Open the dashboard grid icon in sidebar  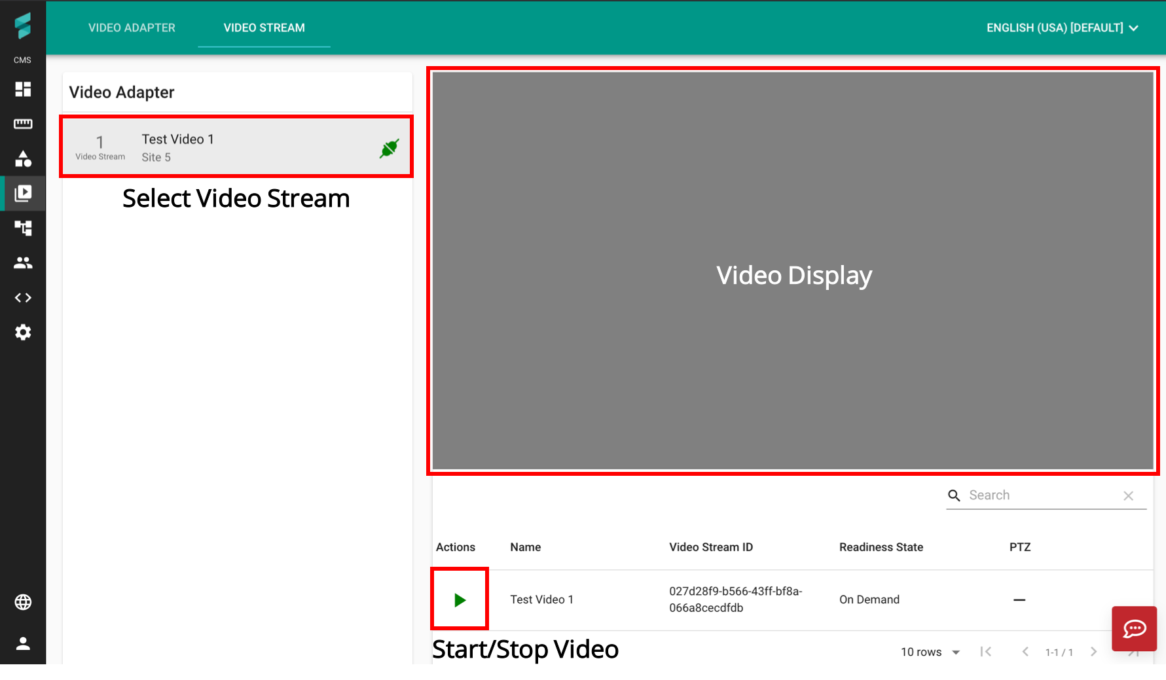(x=23, y=89)
